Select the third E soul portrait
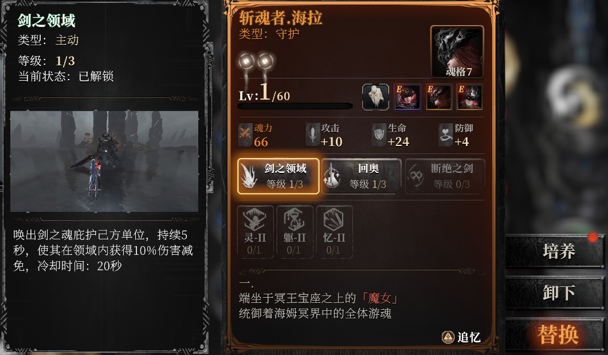This screenshot has width=608, height=355. pyautogui.click(x=470, y=97)
